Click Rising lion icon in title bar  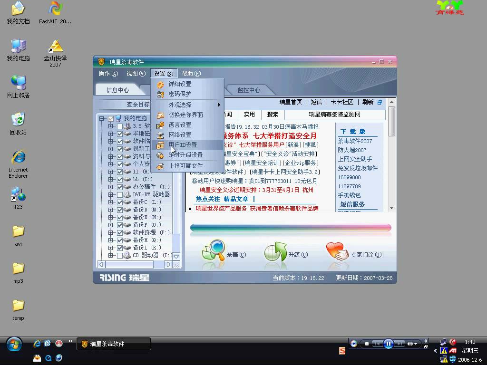coord(101,62)
